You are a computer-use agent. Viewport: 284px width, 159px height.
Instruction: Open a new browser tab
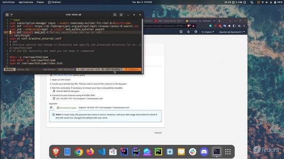click(219, 21)
